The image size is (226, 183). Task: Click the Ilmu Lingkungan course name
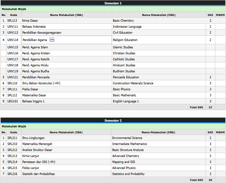(x=33, y=138)
